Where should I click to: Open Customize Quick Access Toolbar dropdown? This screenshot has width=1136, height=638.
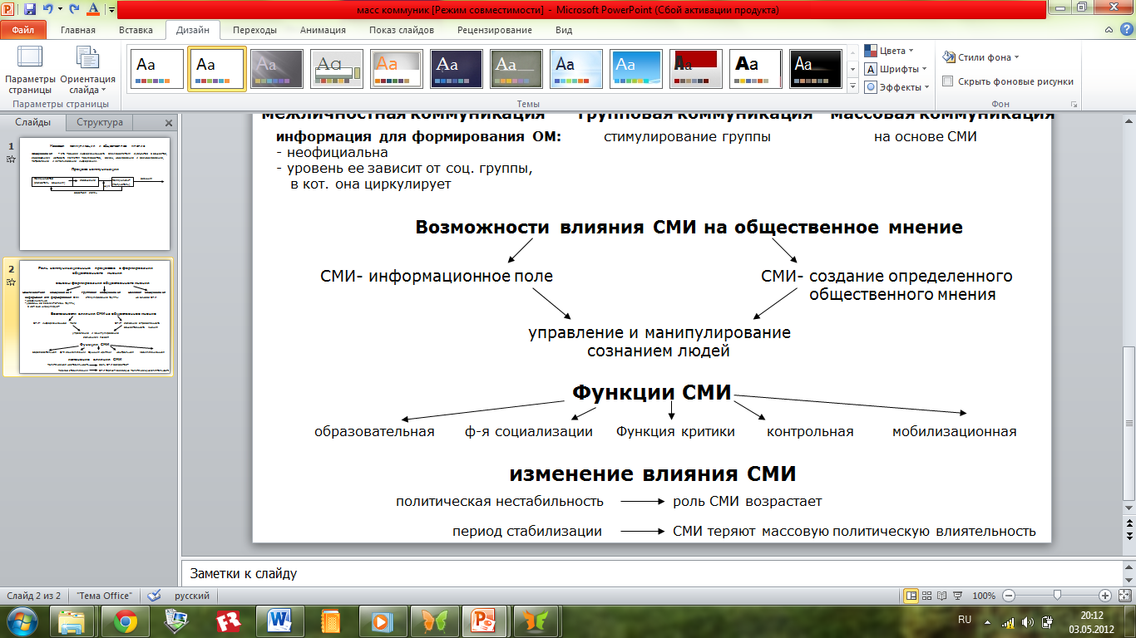[x=111, y=10]
